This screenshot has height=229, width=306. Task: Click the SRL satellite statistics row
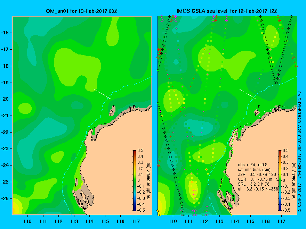(253, 184)
